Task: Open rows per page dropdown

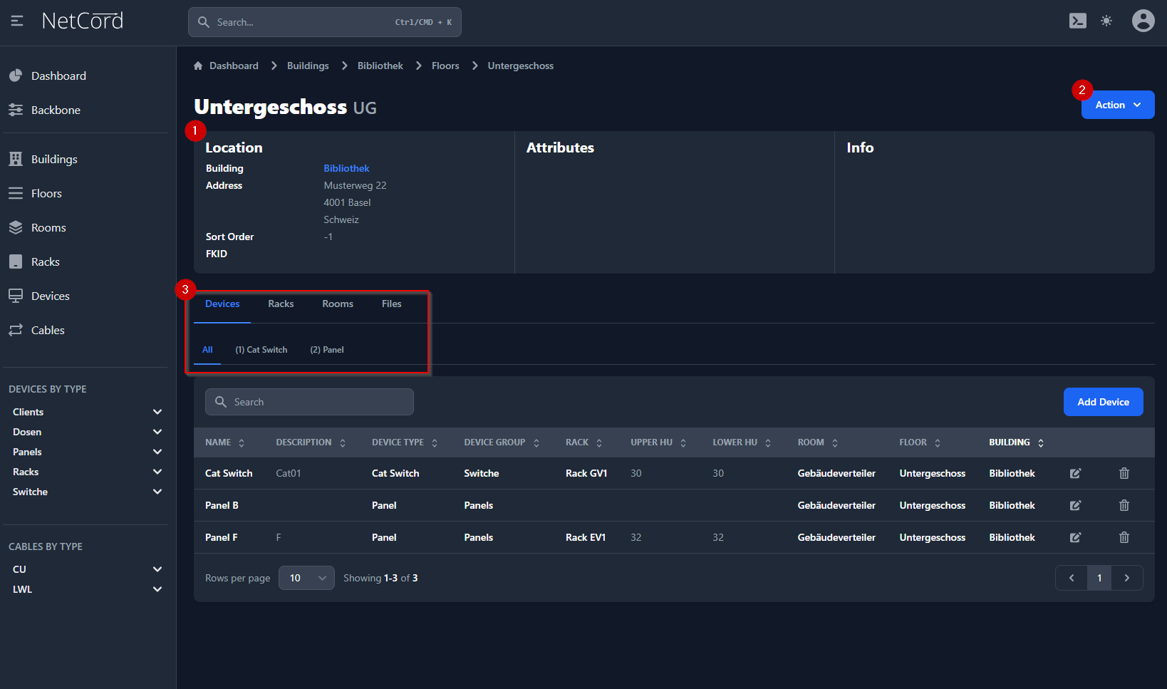Action: [306, 578]
